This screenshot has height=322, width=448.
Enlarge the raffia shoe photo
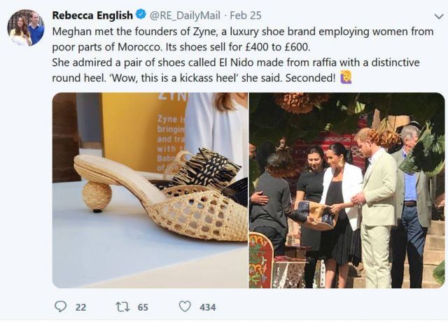coord(150,190)
